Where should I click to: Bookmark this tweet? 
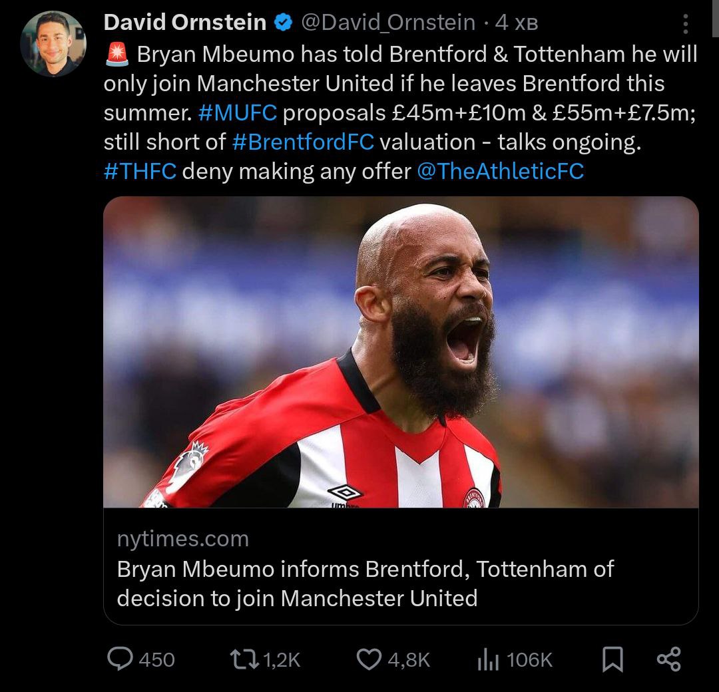pyautogui.click(x=612, y=659)
